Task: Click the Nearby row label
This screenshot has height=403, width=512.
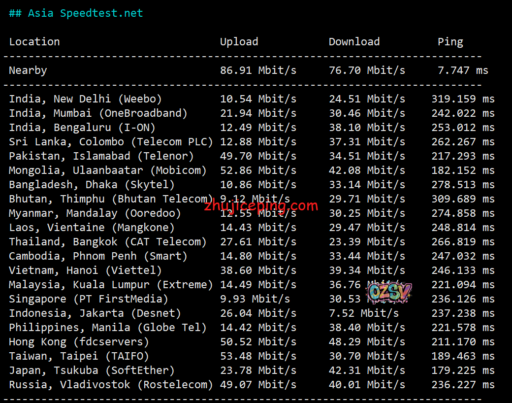Action: pos(28,70)
